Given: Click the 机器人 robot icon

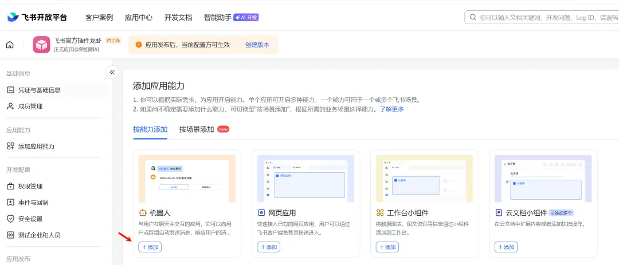Looking at the screenshot, I should [x=143, y=213].
